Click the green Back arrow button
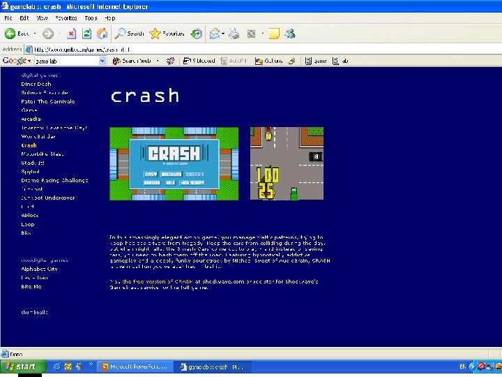The width and height of the screenshot is (502, 377). [17, 34]
